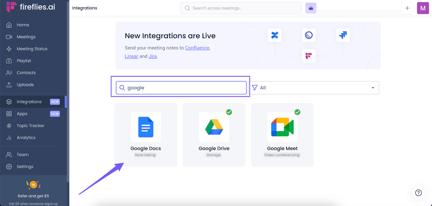Open the M user avatar menu
Image resolution: width=432 pixels, height=206 pixels.
[423, 8]
